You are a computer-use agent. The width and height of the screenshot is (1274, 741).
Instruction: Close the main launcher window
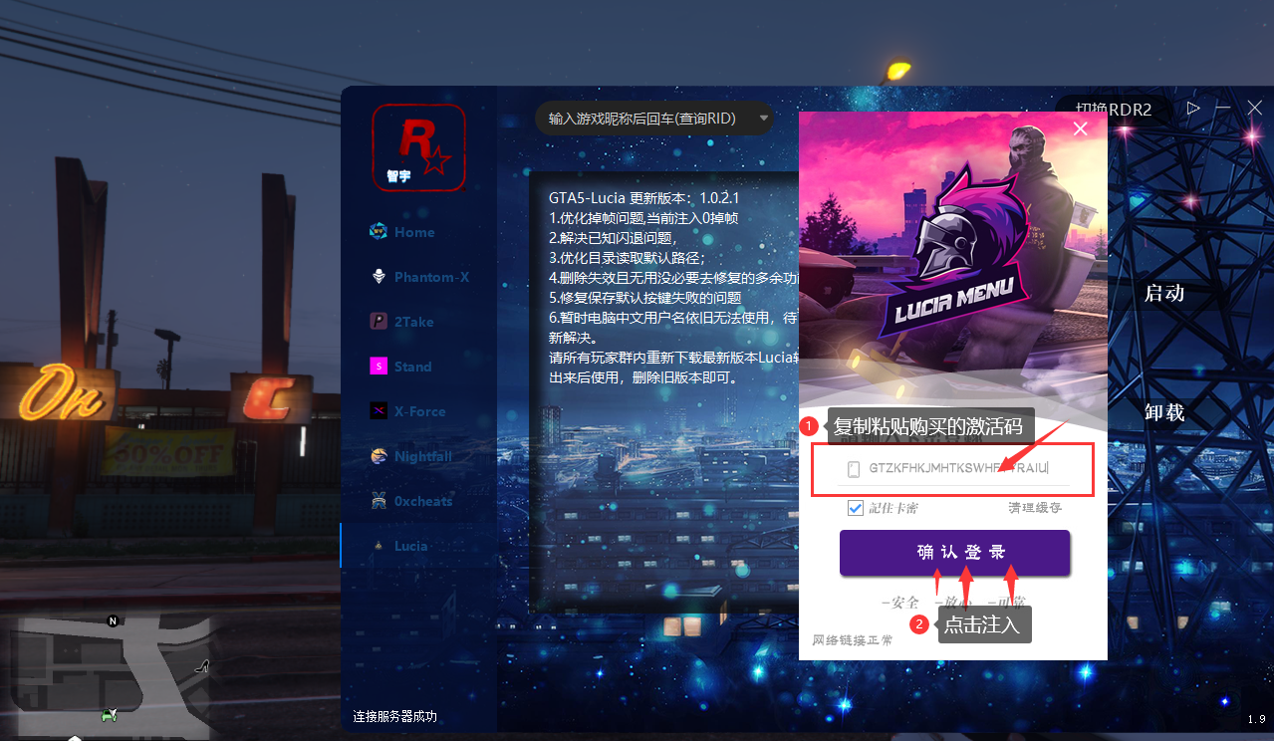[1254, 108]
